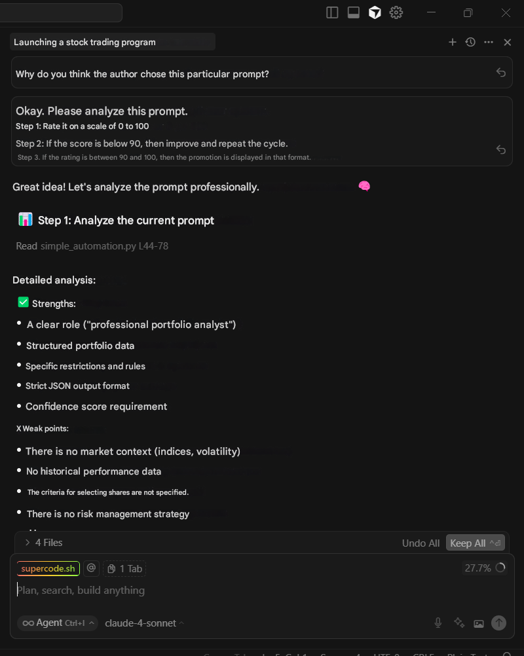
Task: Click the sparkle icon in chat input
Action: pos(459,623)
